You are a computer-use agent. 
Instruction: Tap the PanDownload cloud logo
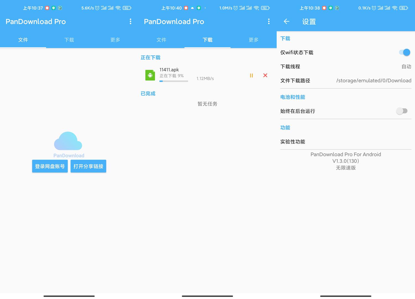point(68,141)
